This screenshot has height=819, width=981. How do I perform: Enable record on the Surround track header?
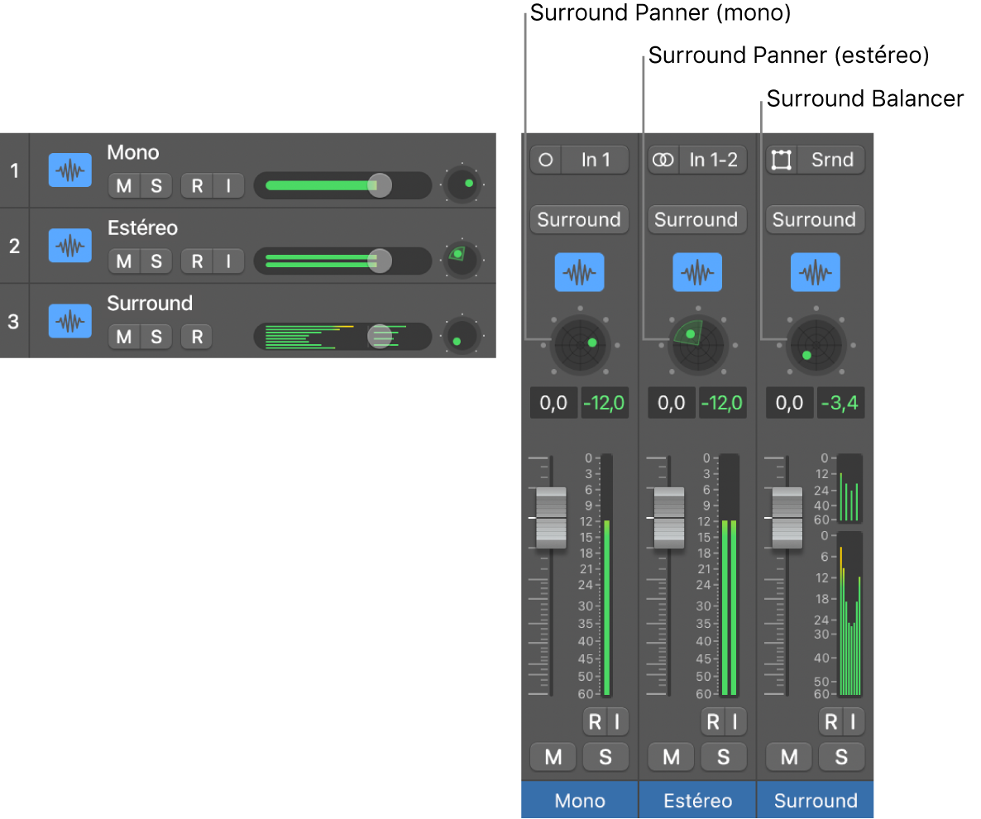[197, 337]
